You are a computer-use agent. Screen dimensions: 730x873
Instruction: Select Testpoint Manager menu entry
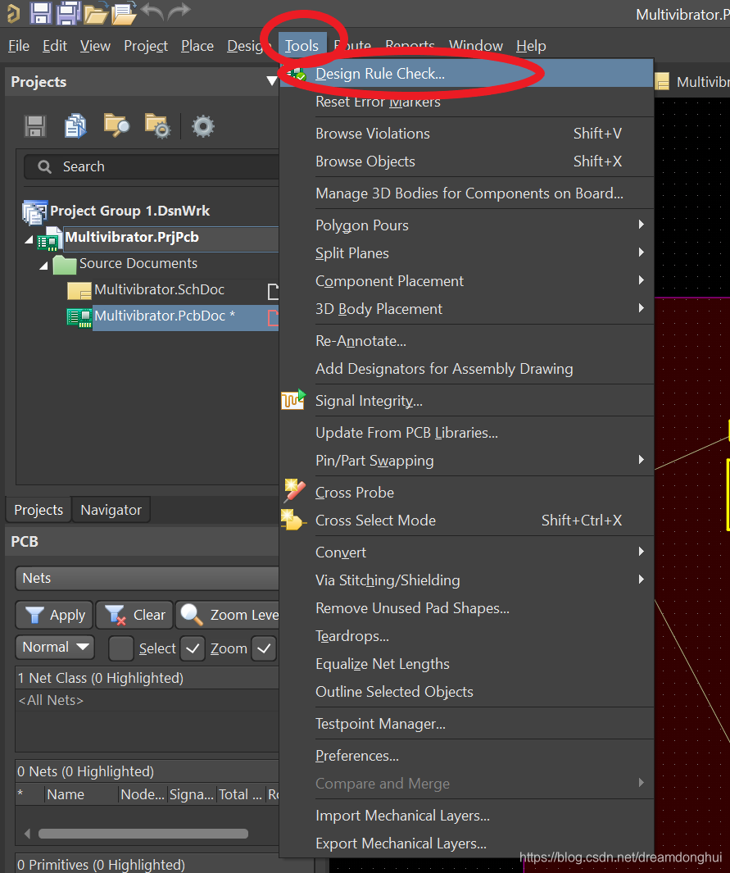tap(466, 723)
